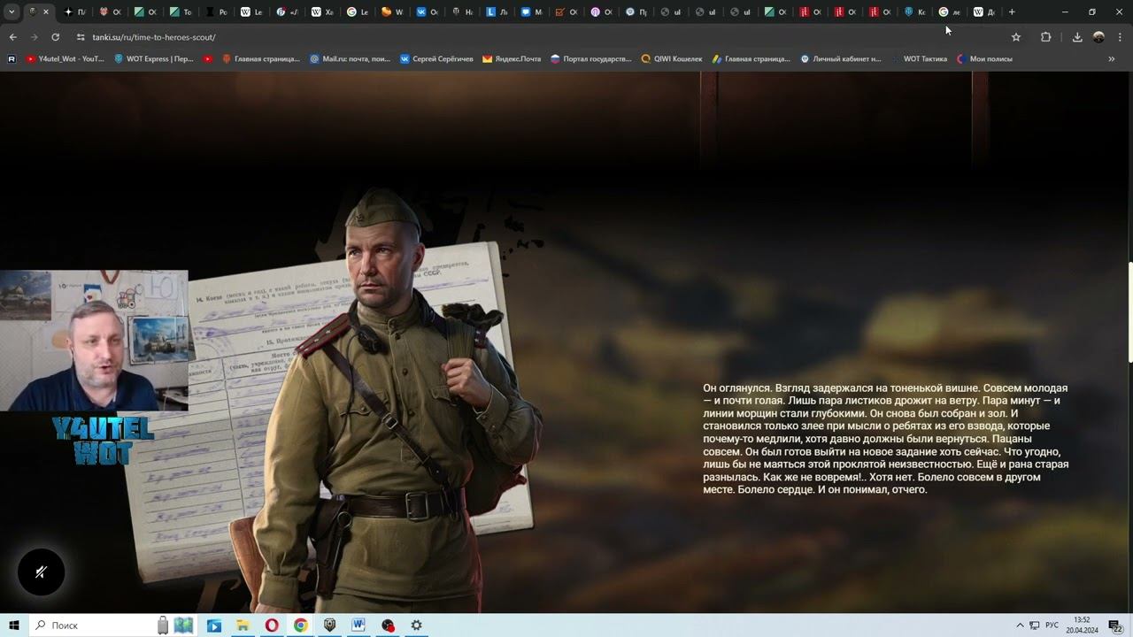Open the blue play-arrow app in taskbar

point(213,625)
